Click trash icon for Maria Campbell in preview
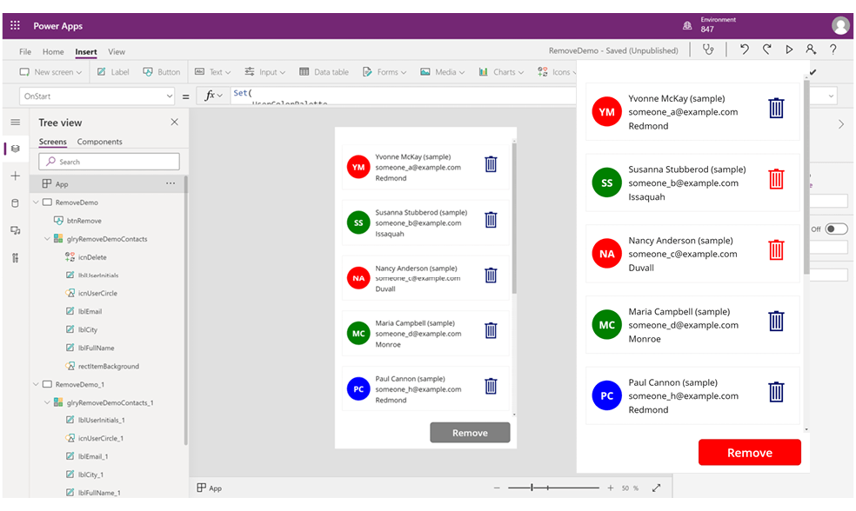This screenshot has width=856, height=511. [x=776, y=322]
